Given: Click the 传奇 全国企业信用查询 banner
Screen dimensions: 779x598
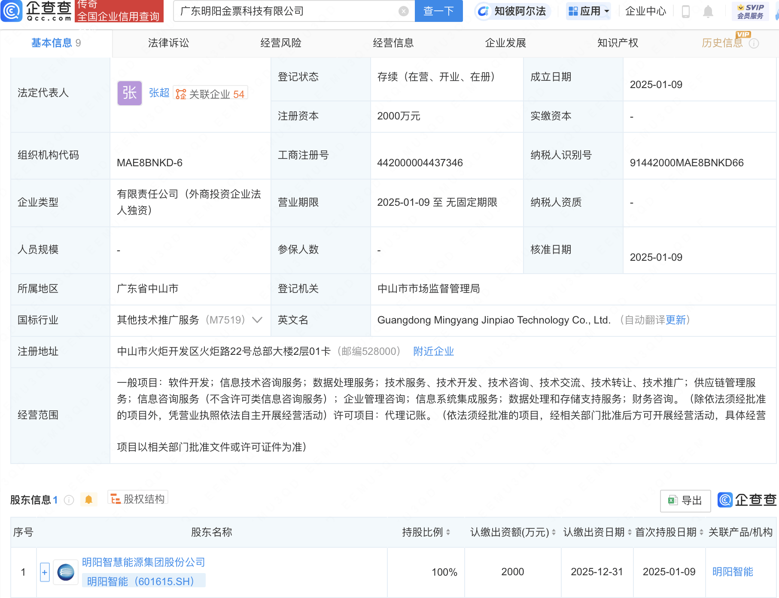Looking at the screenshot, I should click(x=119, y=11).
